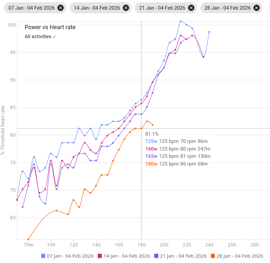Image resolution: width=270 pixels, height=263 pixels.
Task: Toggle pink 14 Jan legend swatch
Action: [x=100, y=256]
